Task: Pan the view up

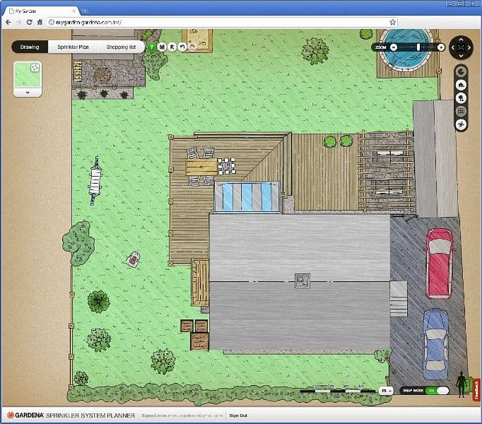Action: 461,39
